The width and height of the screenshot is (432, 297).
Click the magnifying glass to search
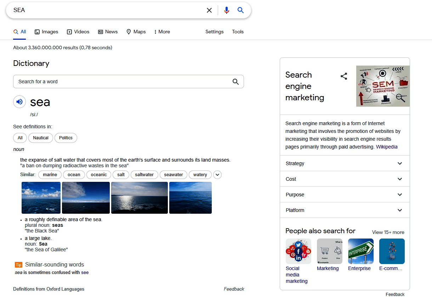(x=240, y=10)
